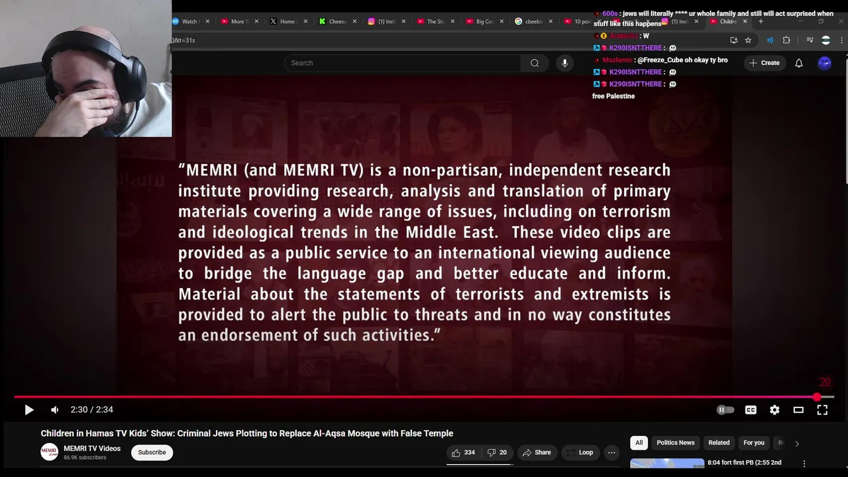Open browser extensions puzzle icon
848x477 pixels.
[786, 40]
